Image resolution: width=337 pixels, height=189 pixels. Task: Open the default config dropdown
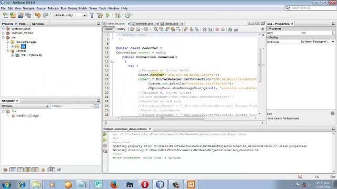click(x=85, y=15)
